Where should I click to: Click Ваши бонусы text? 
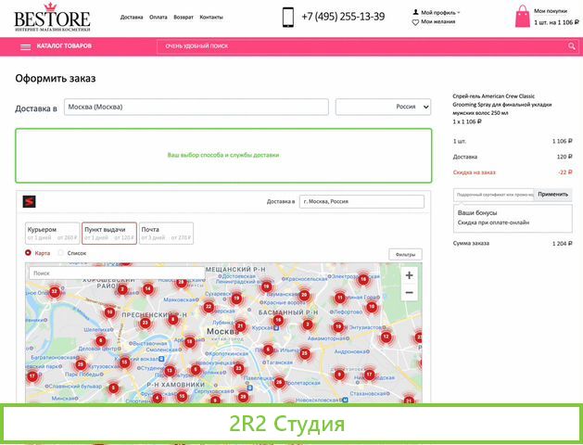click(477, 213)
